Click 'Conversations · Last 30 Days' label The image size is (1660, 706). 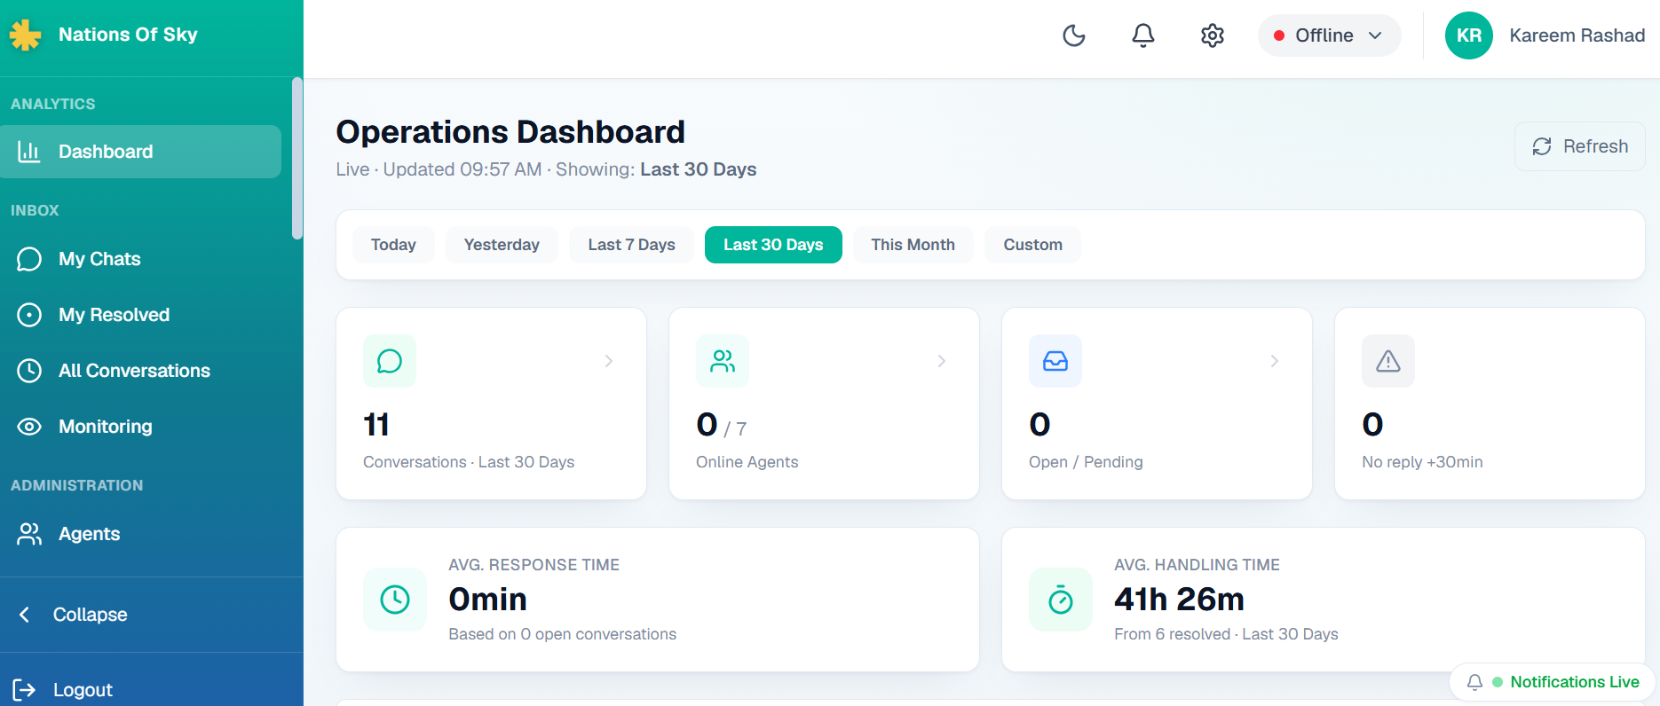pyautogui.click(x=469, y=462)
